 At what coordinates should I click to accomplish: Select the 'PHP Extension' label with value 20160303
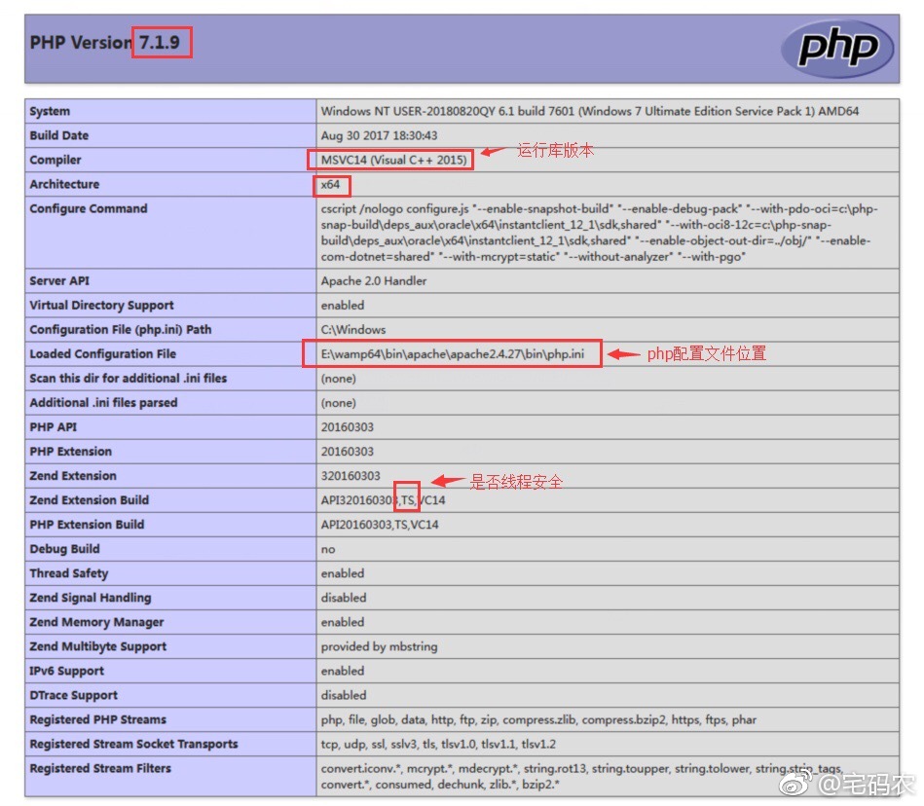click(x=70, y=452)
